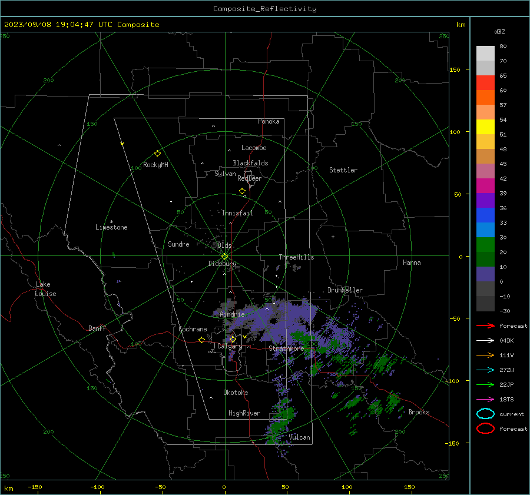Click the -150 label on bottom axis
This screenshot has height=495, width=530.
coord(35,487)
